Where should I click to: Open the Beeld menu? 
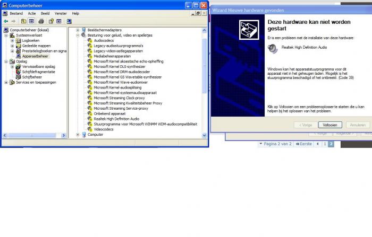pyautogui.click(x=45, y=13)
